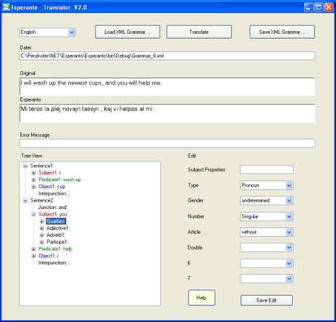Click the Help button
The width and height of the screenshot is (336, 322).
(201, 298)
